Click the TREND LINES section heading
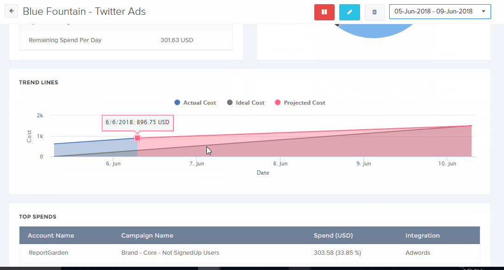 pyautogui.click(x=38, y=82)
